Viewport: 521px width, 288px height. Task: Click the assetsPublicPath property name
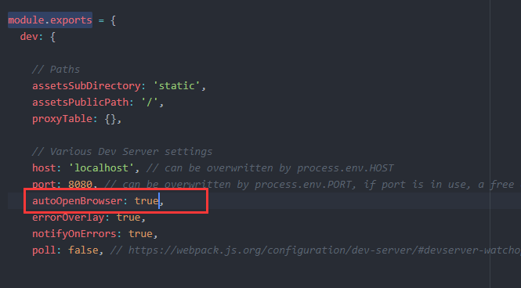[80, 103]
